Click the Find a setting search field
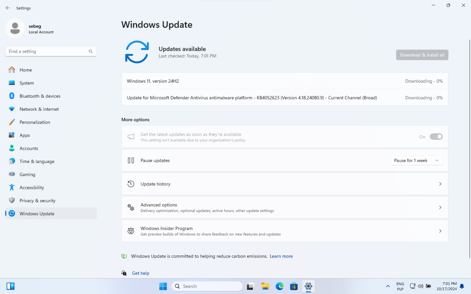 click(x=50, y=51)
